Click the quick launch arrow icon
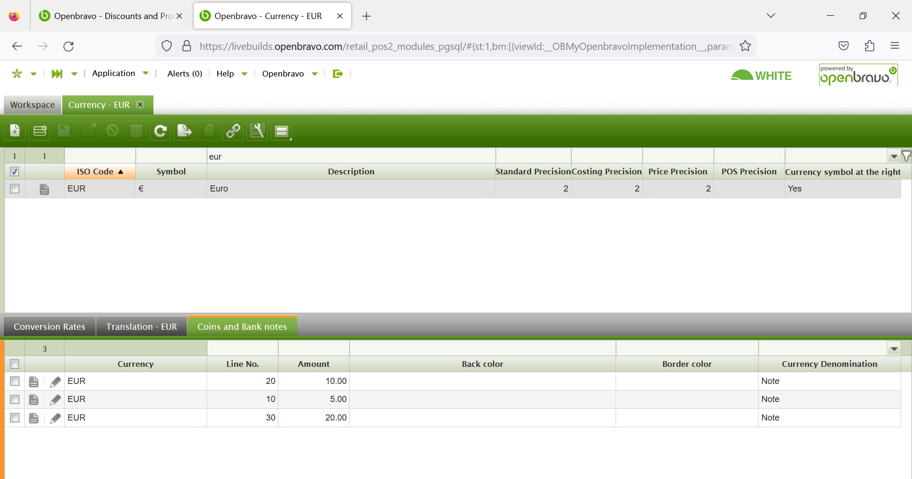The image size is (912, 479). click(57, 74)
